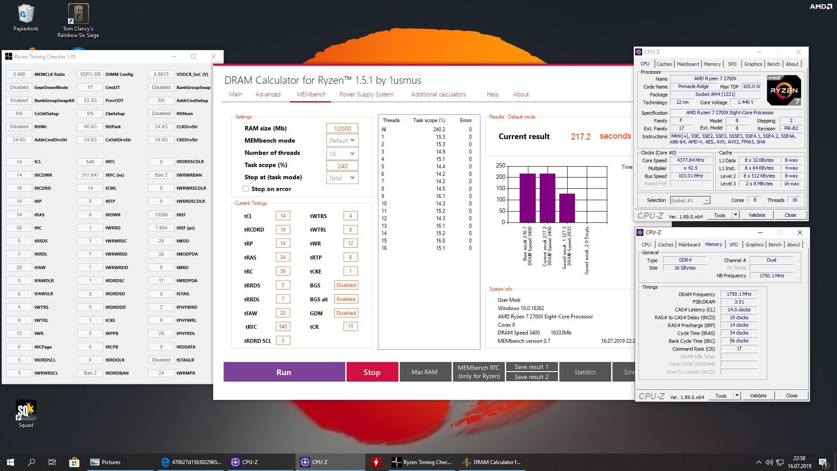This screenshot has height=471, width=837.
Task: Switch to Caches tab in top CPU-Z
Action: pyautogui.click(x=664, y=64)
